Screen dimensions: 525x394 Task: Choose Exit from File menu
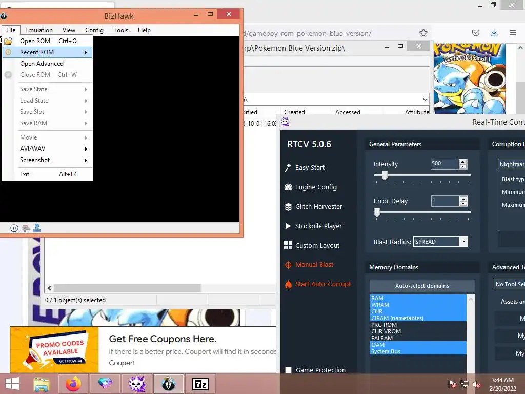tap(48, 174)
